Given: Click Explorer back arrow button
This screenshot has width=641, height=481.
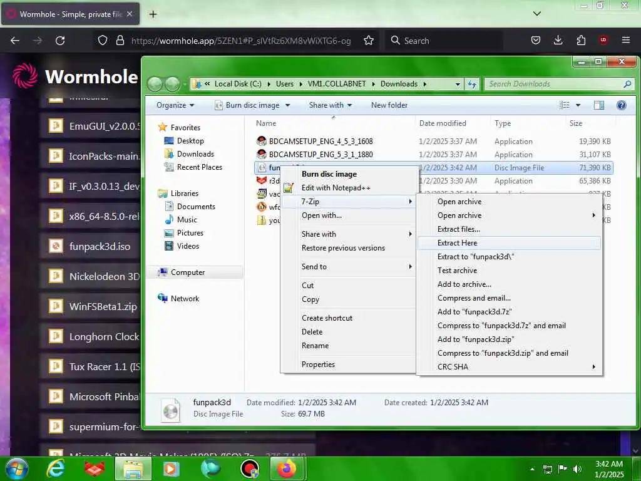Looking at the screenshot, I should (x=155, y=85).
